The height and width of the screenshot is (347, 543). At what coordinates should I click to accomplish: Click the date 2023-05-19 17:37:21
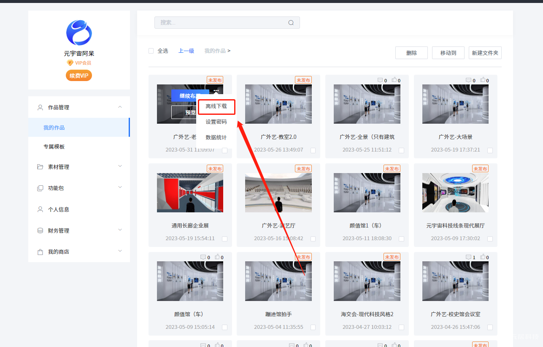(x=456, y=150)
